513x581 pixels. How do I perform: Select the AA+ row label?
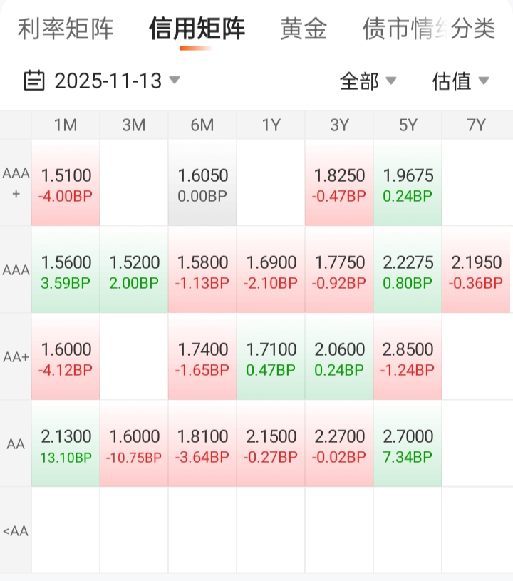point(16,358)
